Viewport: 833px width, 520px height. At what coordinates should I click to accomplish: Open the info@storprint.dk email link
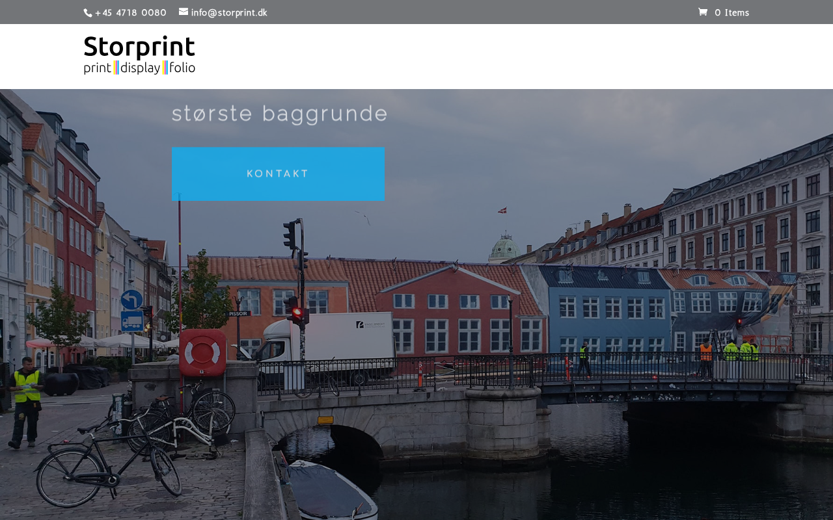click(x=229, y=12)
